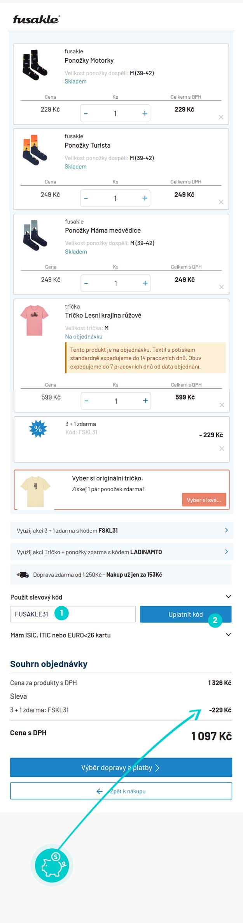243x923 pixels.
Task: Open the LADINAMTO tričko + ponožky offer
Action: pos(121,552)
